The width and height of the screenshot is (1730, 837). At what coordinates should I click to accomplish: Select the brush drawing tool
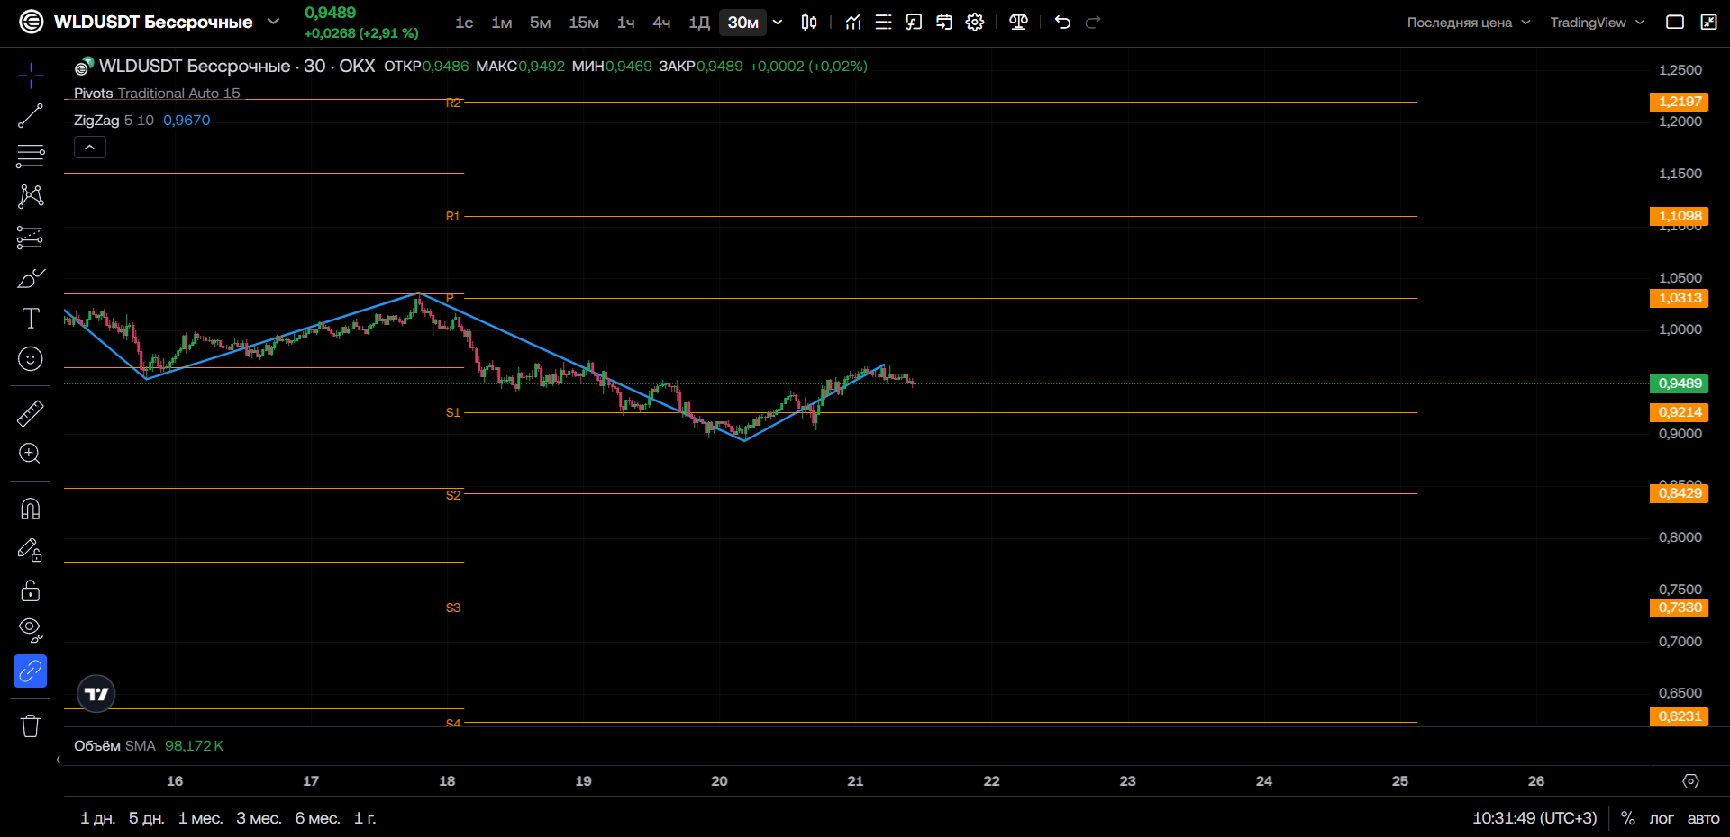tap(31, 278)
